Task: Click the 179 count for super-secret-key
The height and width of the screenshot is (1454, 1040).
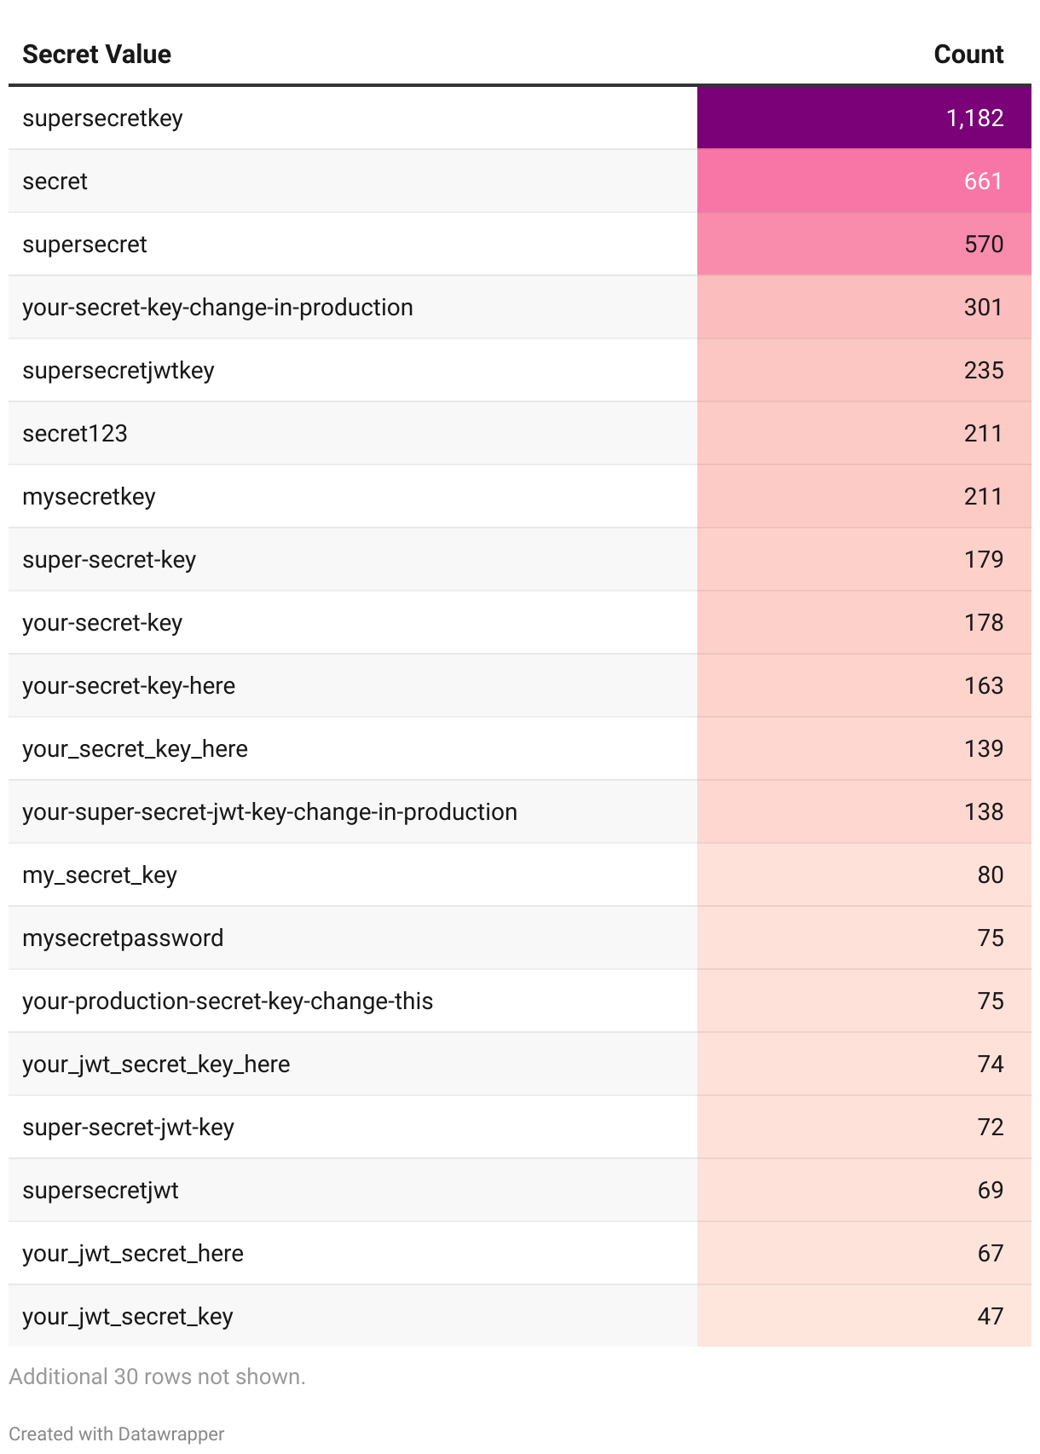Action: click(x=983, y=560)
